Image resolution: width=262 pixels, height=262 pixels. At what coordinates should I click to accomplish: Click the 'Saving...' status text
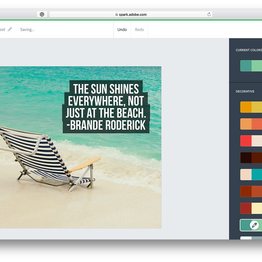(x=27, y=29)
